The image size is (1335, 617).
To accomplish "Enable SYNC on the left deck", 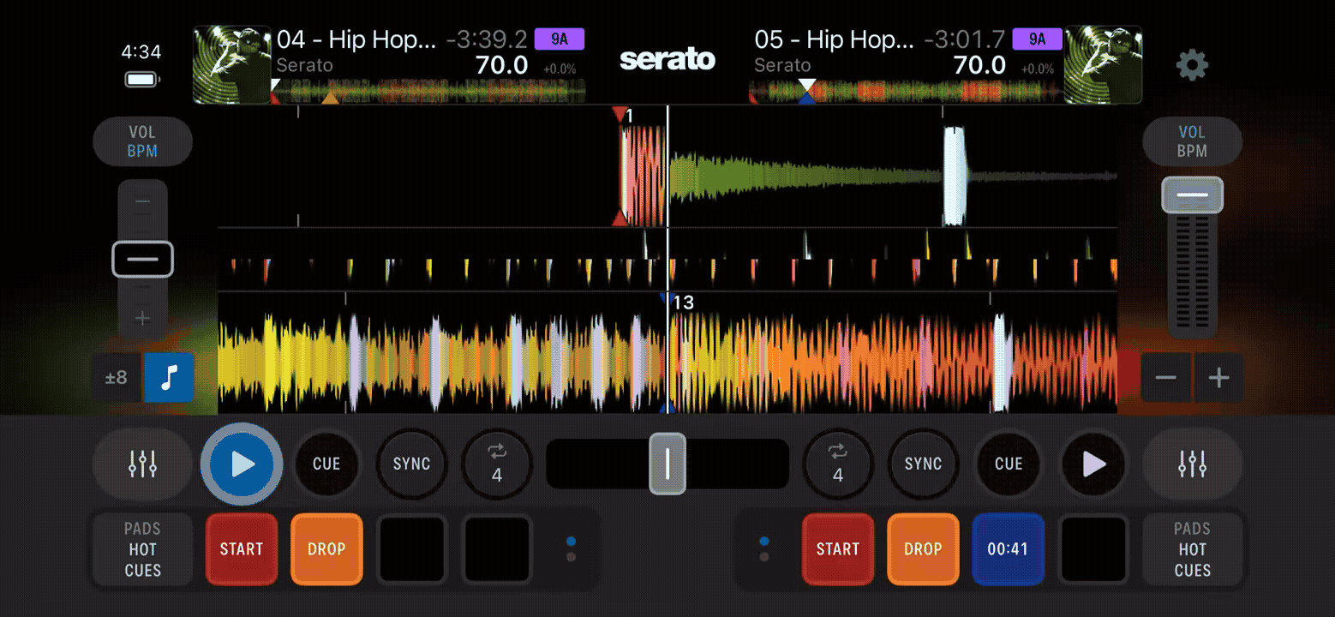I will [411, 464].
